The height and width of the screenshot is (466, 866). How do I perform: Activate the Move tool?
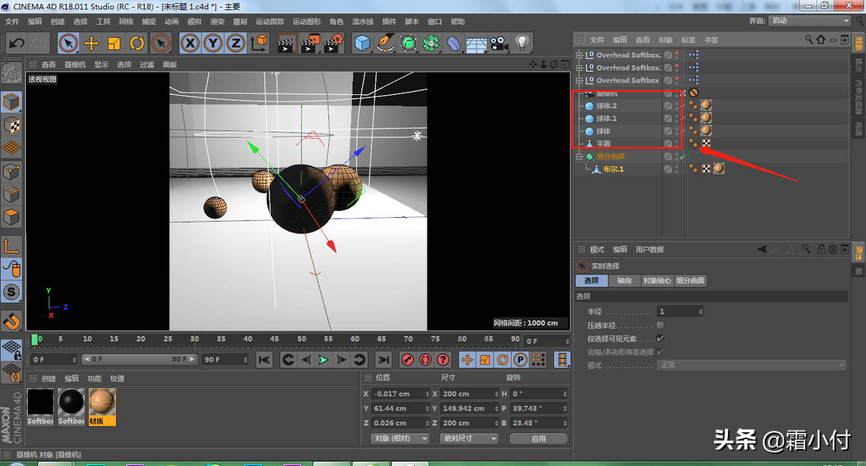tap(91, 43)
